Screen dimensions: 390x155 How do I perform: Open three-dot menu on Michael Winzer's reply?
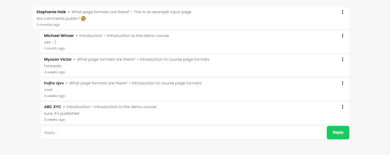click(342, 36)
